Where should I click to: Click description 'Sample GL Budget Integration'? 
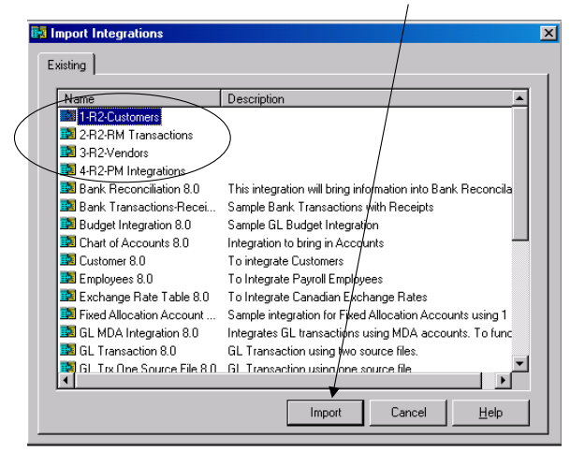(x=303, y=225)
